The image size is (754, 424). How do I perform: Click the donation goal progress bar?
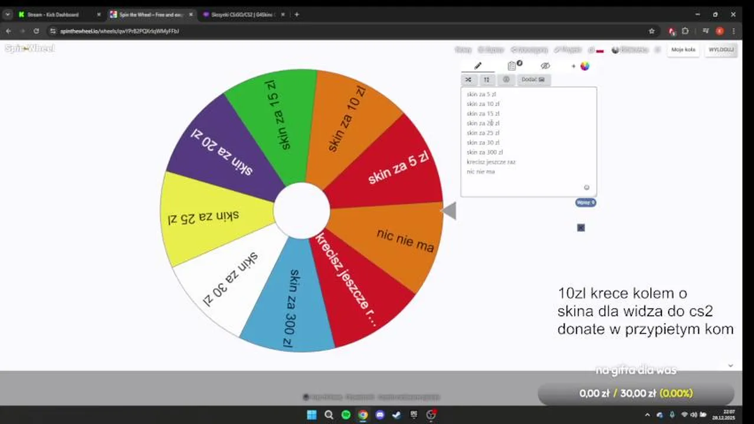pos(636,393)
